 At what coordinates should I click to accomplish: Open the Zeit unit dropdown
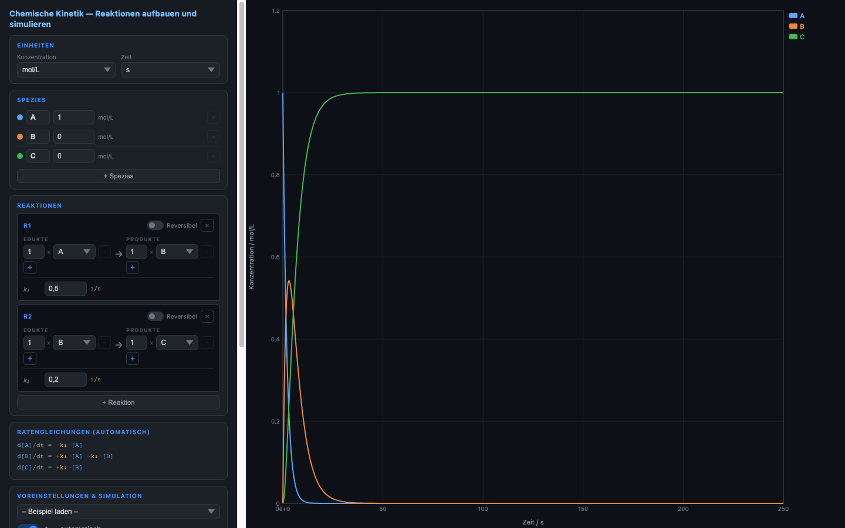(170, 70)
